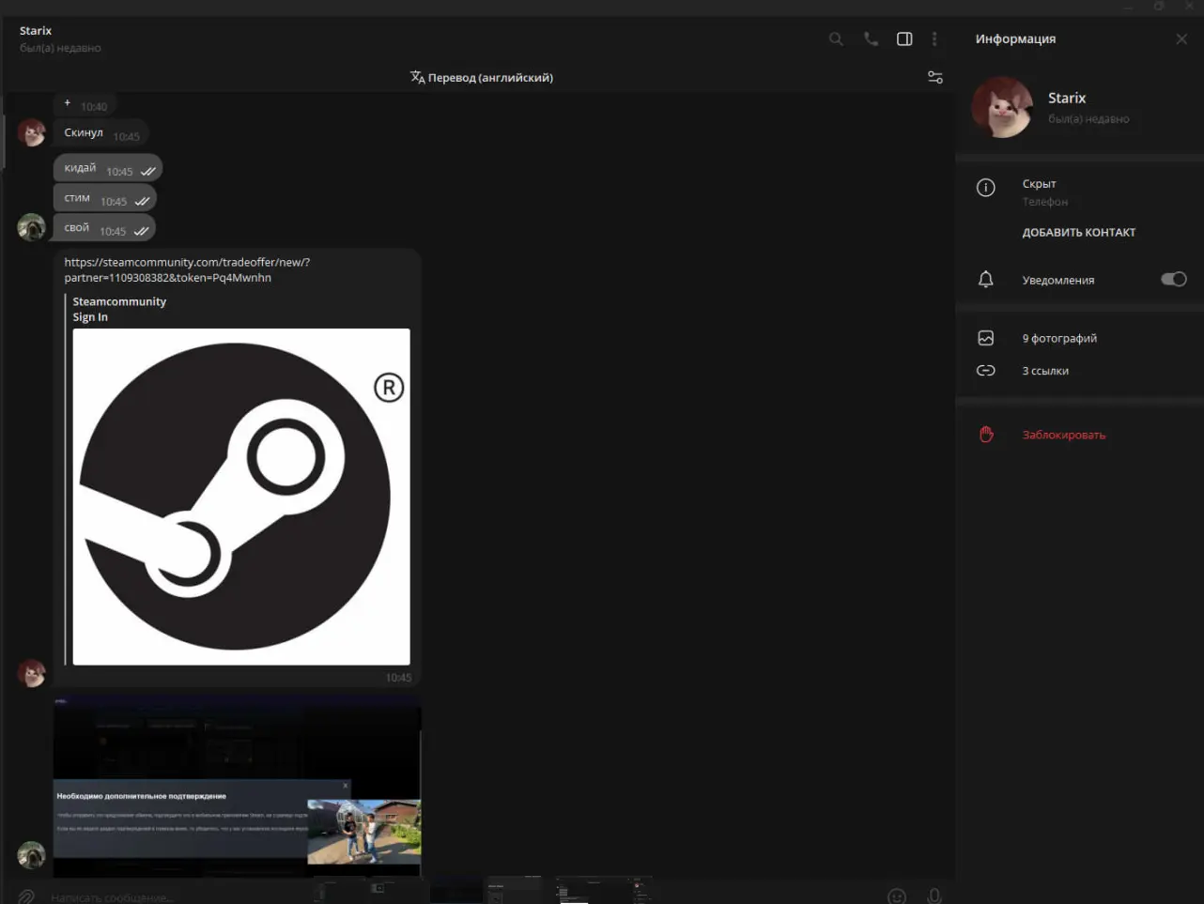This screenshot has height=904, width=1204.
Task: Open the three-dot chat options menu
Action: pos(934,39)
